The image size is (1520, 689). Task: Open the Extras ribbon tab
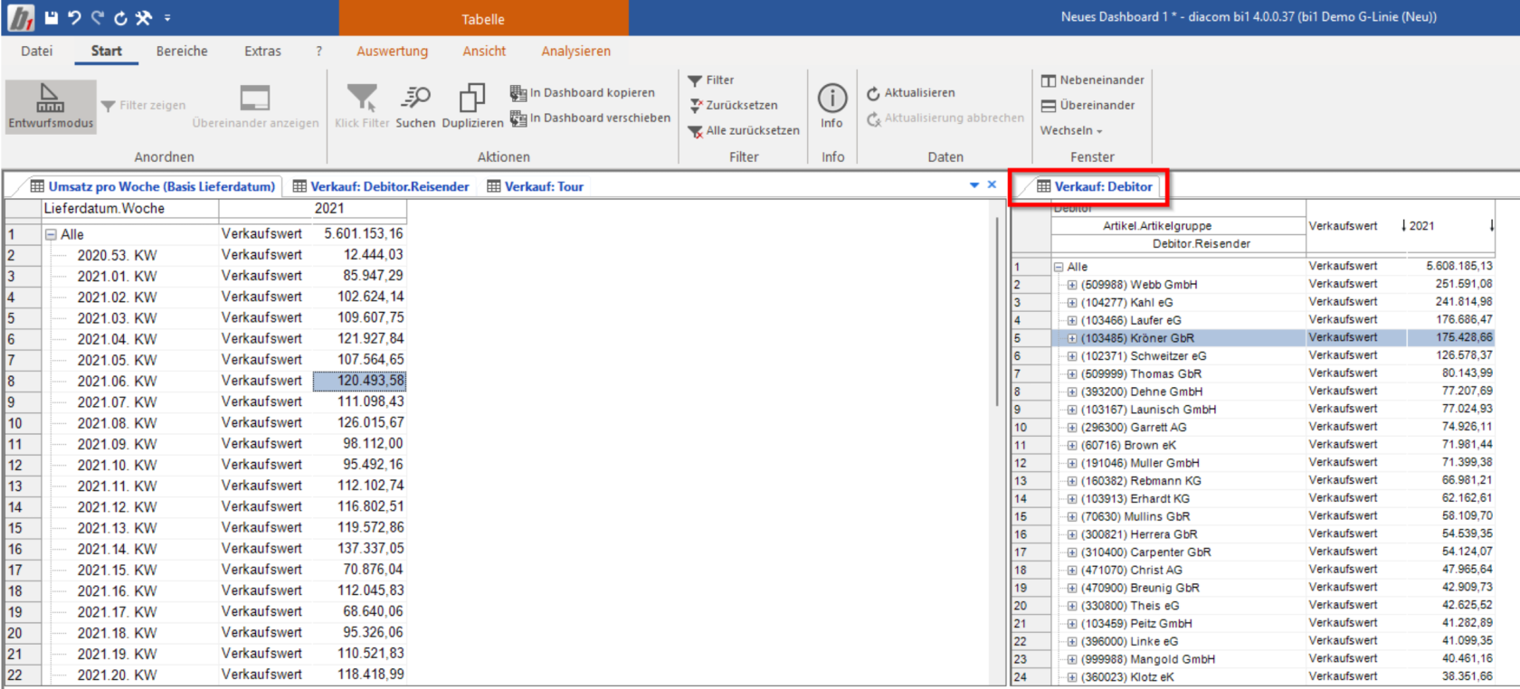(262, 52)
